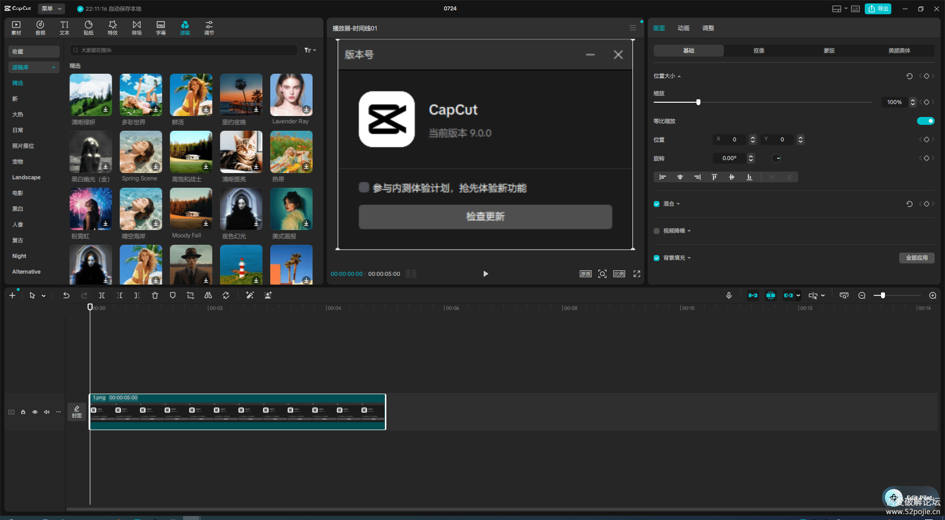Screen dimensions: 945x520
Task: Click the keyboard shortcuts icon in title bar
Action: pos(855,9)
